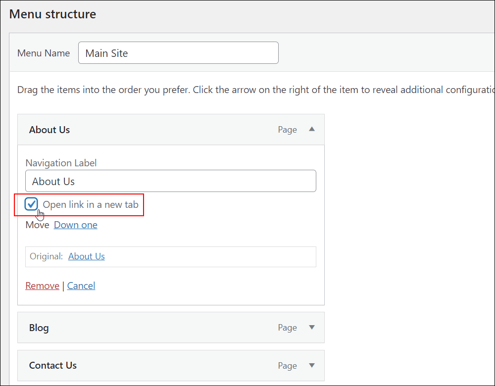Click the 'Move' label text

(37, 225)
